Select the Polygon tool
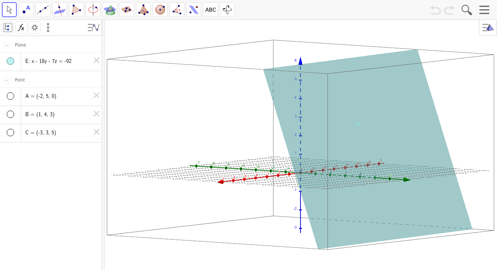 pos(76,10)
